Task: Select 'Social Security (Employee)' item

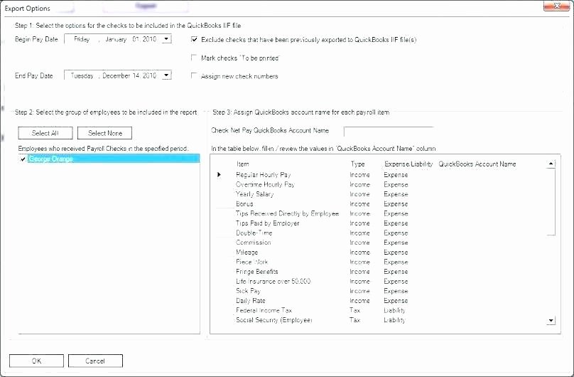Action: [x=274, y=320]
